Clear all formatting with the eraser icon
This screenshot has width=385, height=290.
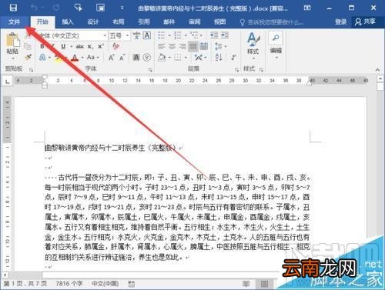[x=115, y=46]
